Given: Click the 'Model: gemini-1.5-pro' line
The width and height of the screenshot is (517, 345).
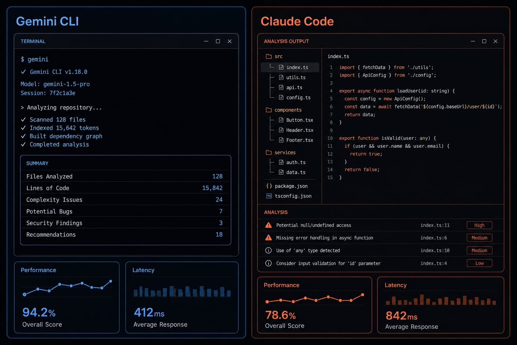Looking at the screenshot, I should pos(55,84).
